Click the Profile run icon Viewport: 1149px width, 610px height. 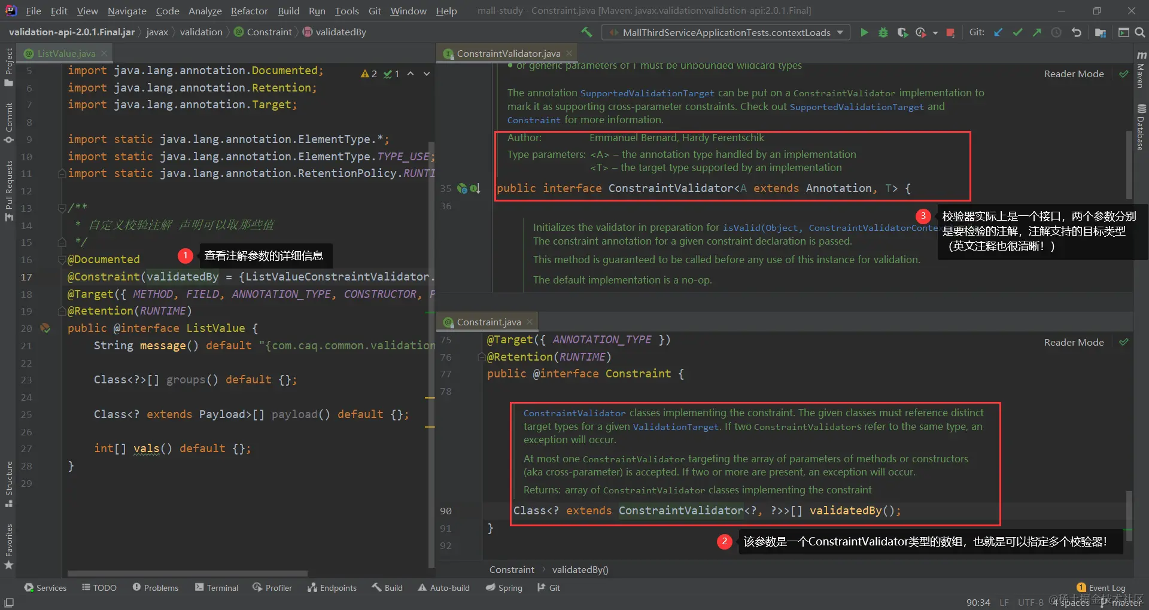pos(921,32)
